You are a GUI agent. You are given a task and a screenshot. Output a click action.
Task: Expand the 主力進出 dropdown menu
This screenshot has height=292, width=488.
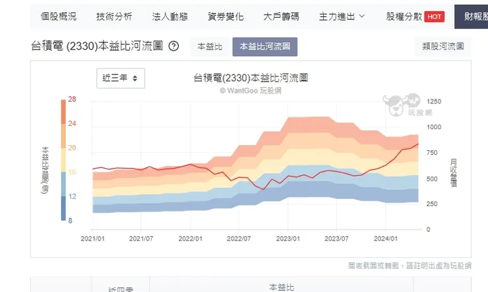click(x=342, y=16)
